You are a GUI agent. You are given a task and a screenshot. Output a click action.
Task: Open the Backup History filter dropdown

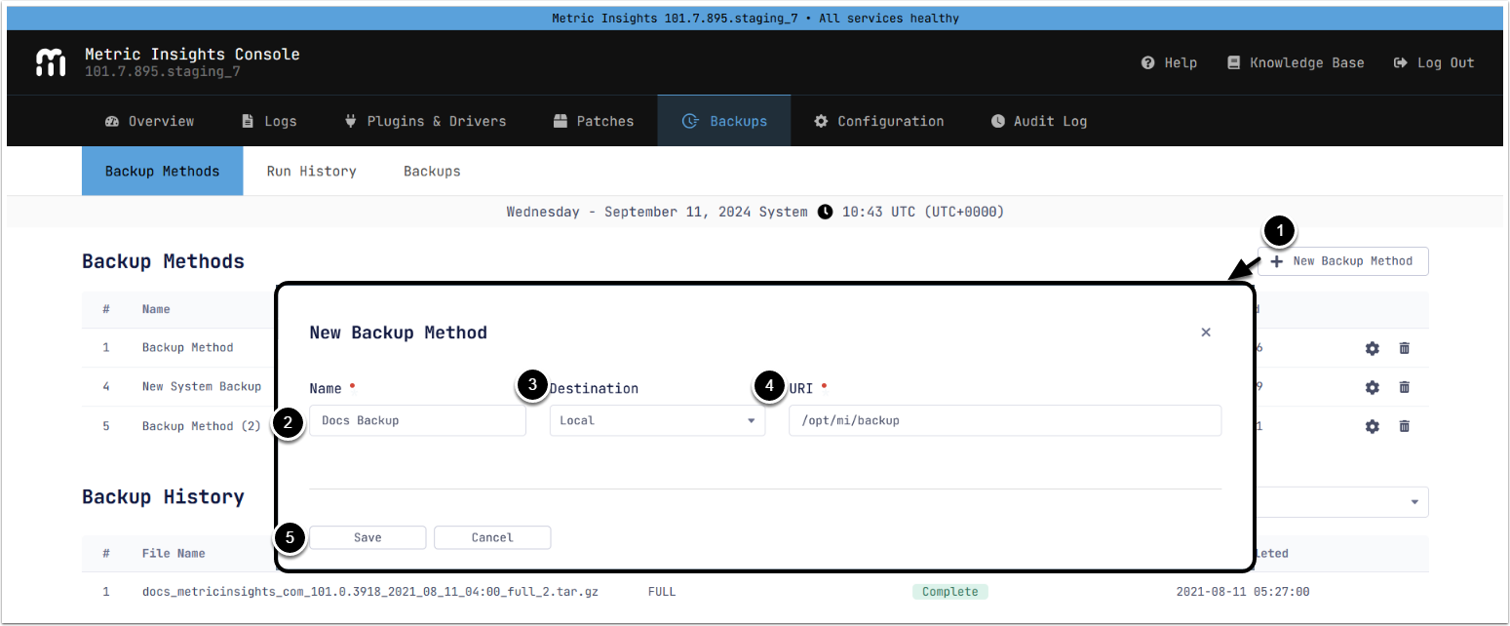1340,501
